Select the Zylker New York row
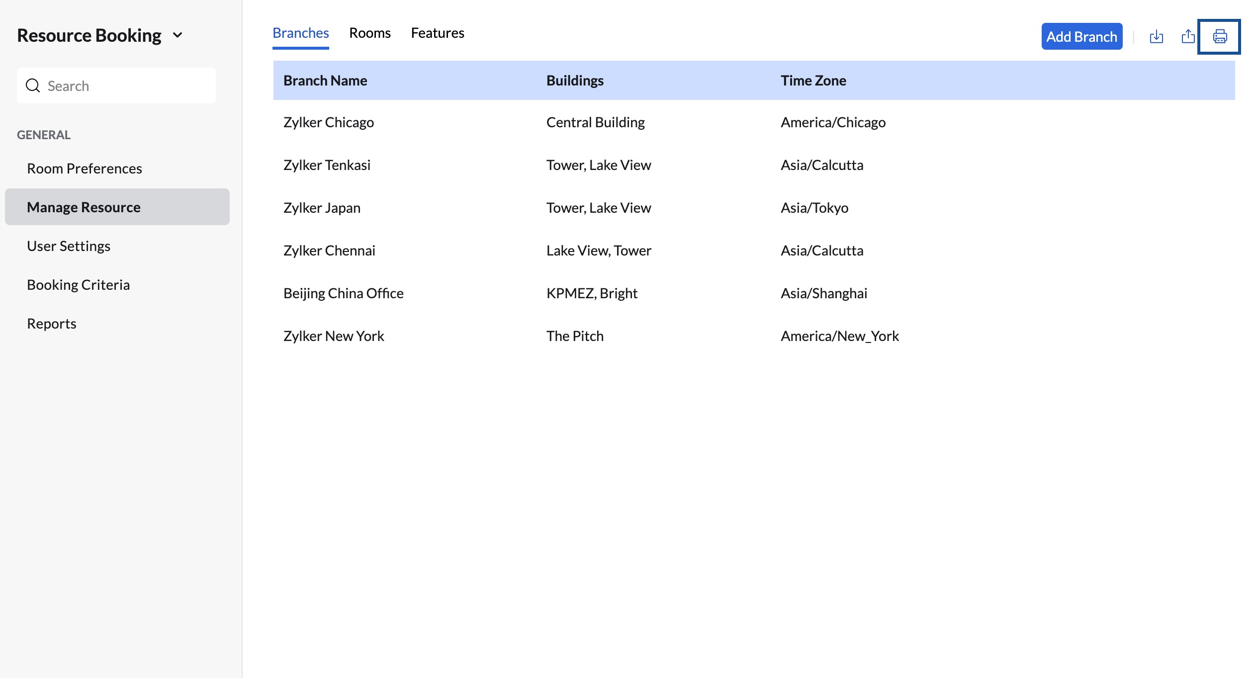The width and height of the screenshot is (1256, 678). pyautogui.click(x=334, y=336)
